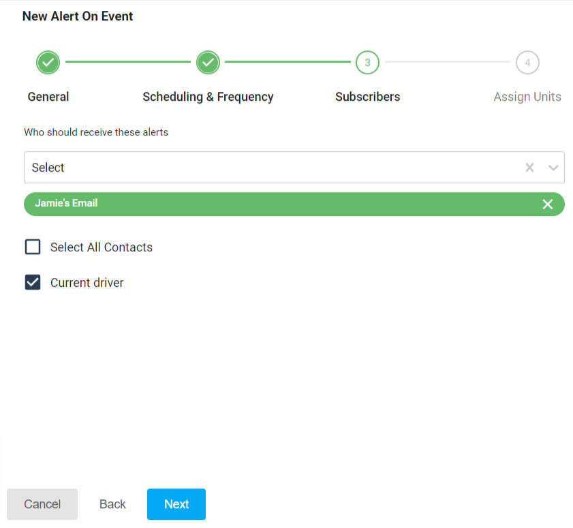
Task: Click the step 4 circle icon
Action: (x=527, y=62)
